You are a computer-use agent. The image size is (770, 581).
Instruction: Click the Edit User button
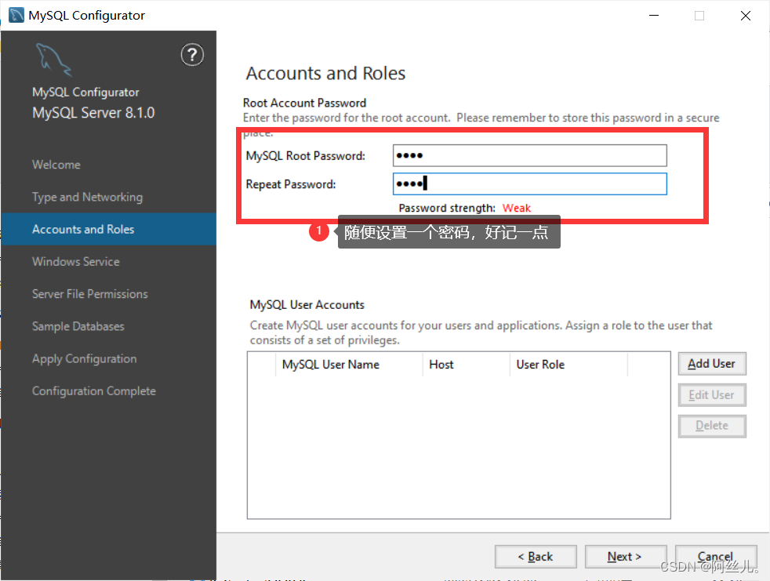click(711, 395)
